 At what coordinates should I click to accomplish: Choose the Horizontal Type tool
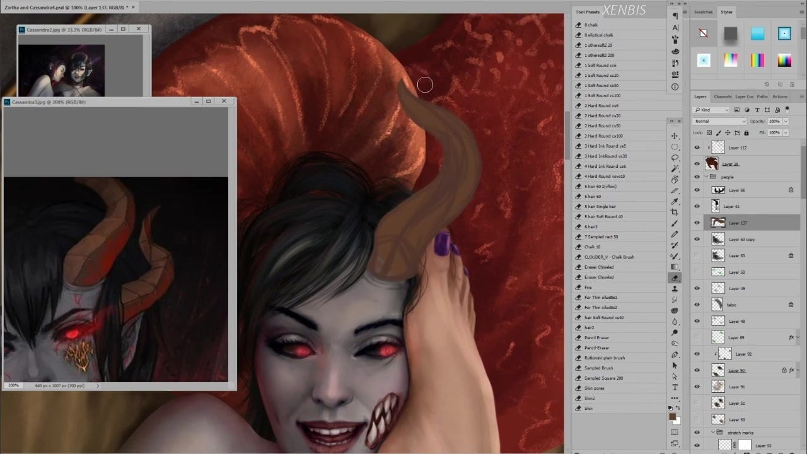[675, 387]
